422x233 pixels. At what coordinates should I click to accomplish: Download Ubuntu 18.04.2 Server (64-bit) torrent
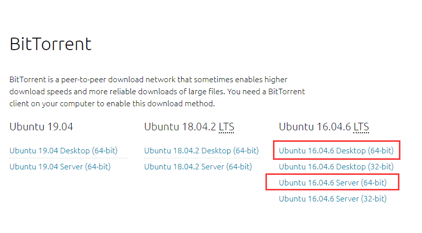pyautogui.click(x=198, y=167)
